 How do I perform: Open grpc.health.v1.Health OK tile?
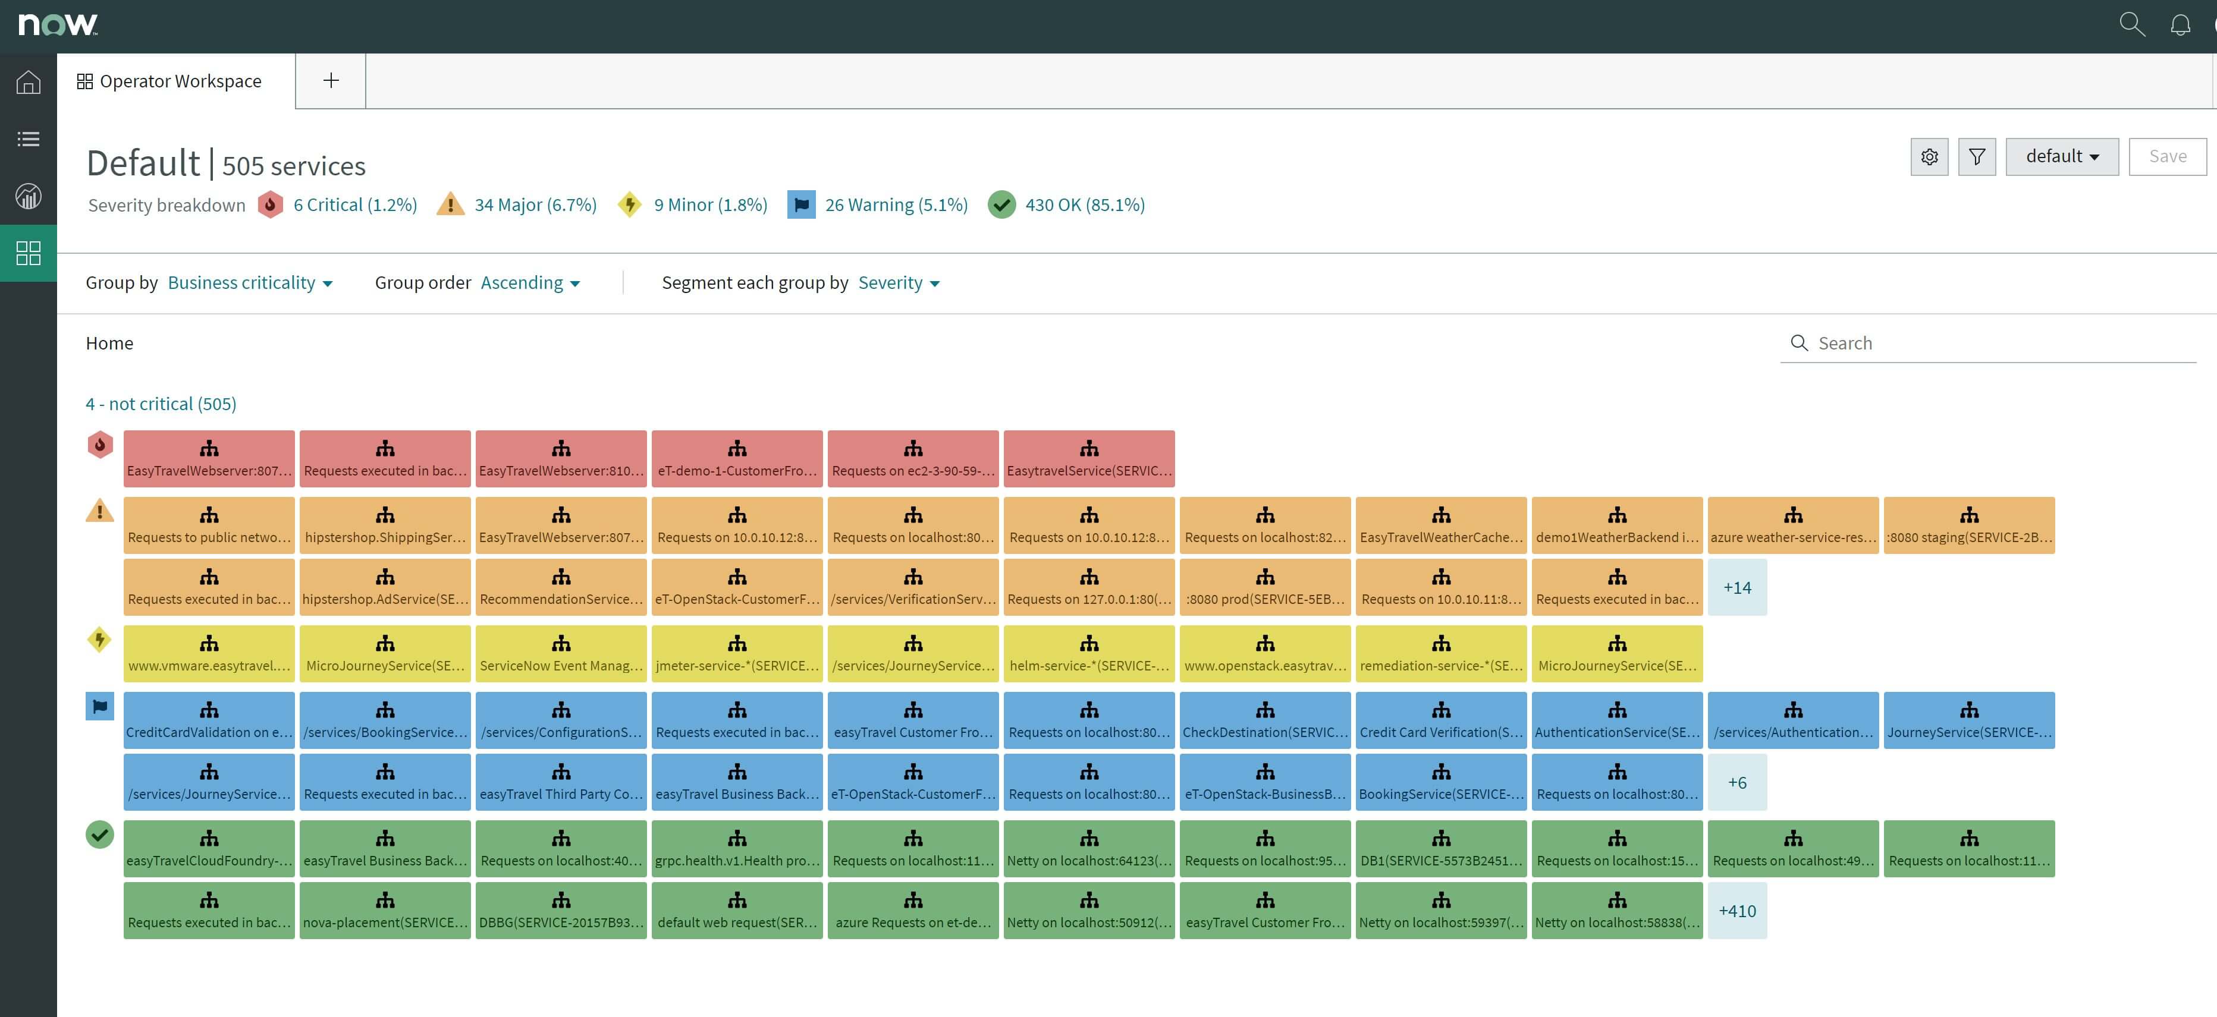737,849
